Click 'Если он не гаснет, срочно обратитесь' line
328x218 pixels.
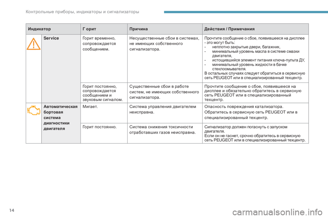pyautogui.click(x=252, y=136)
